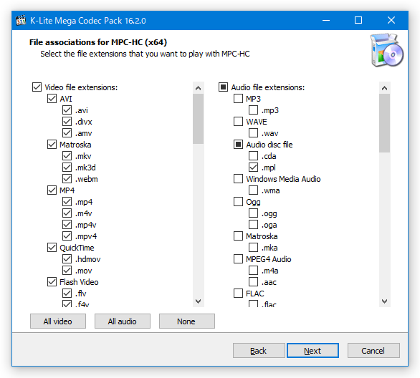Viewport: 420px width, 378px height.
Task: Check the .oga extension
Action: coord(254,225)
